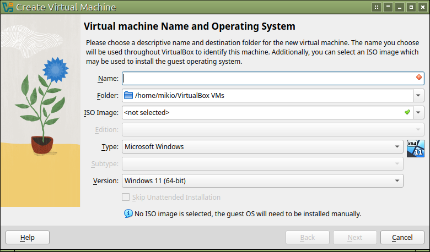Expand the ISO Image dropdown arrow
Screen dimensions: 430x252
point(418,112)
